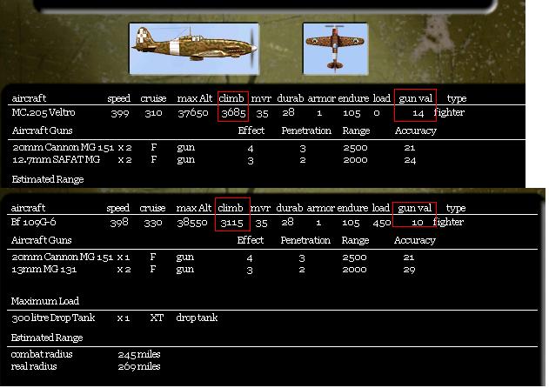Click the 300 litre Drop Tank entry

(x=53, y=318)
